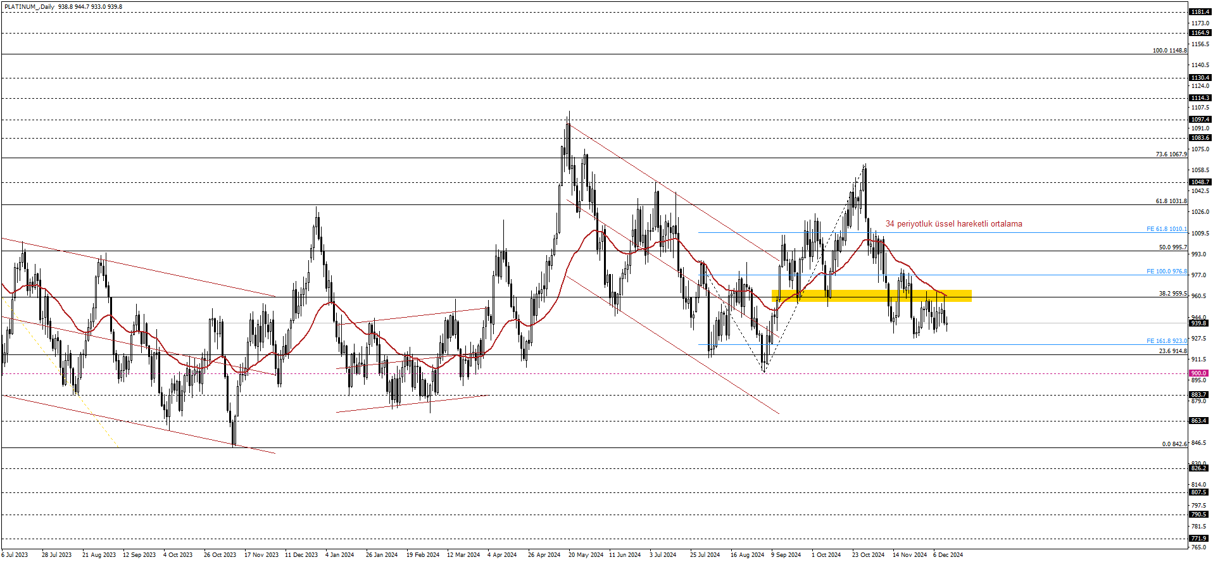
Task: Click the 'FE 100.0 976.8' expansion label
Action: click(1167, 272)
